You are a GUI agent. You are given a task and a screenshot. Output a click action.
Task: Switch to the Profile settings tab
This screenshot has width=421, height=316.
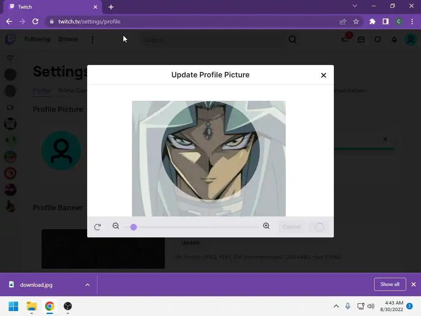pyautogui.click(x=42, y=91)
